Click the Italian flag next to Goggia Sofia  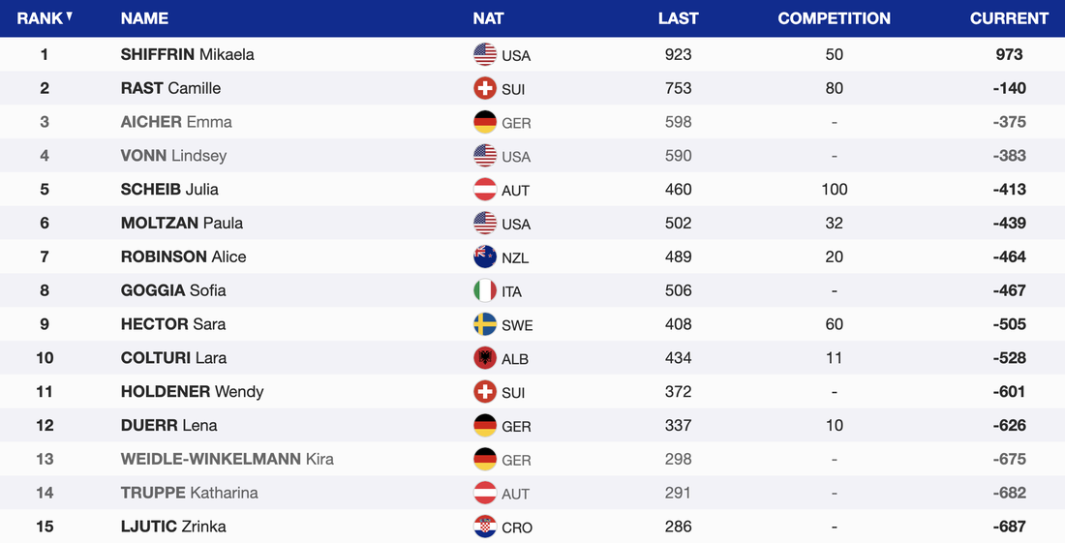click(485, 290)
